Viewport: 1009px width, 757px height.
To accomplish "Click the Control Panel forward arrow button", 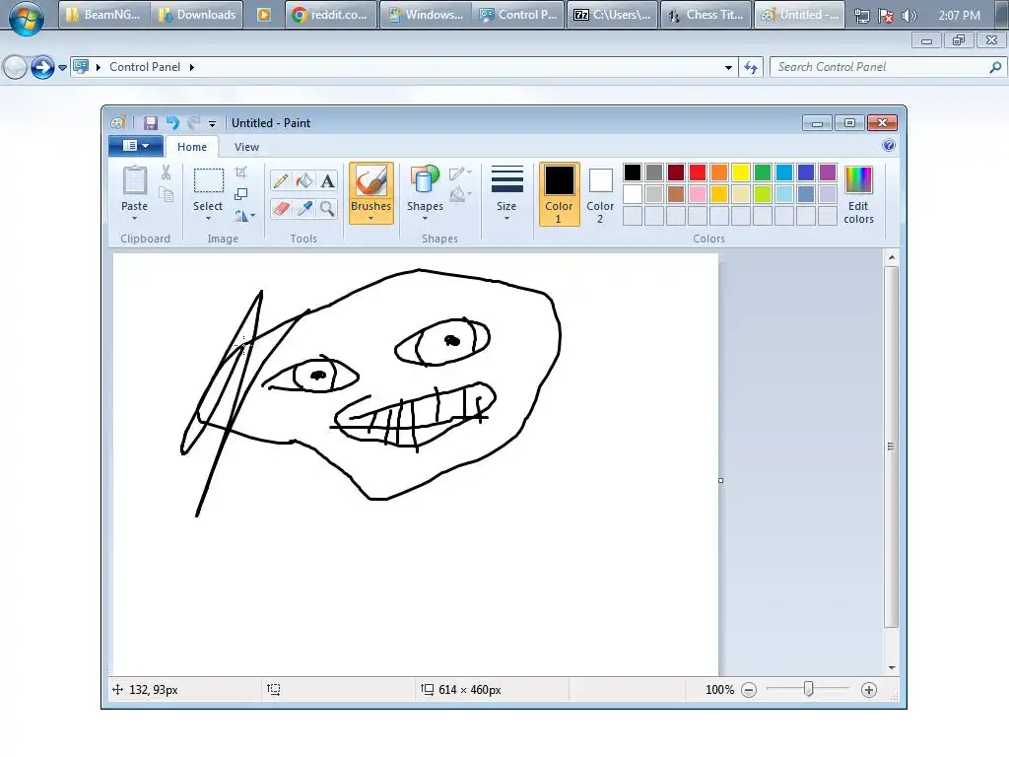I will click(x=42, y=67).
